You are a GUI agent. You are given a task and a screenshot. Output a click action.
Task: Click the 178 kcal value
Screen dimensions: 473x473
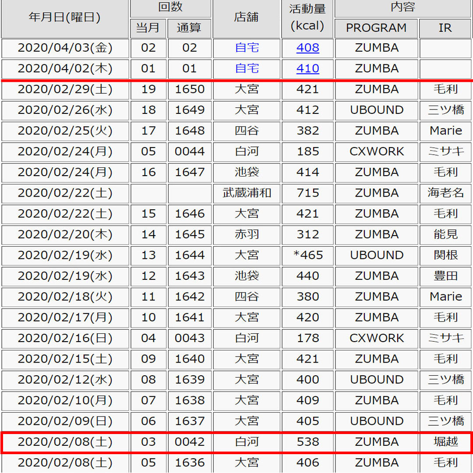pos(307,338)
